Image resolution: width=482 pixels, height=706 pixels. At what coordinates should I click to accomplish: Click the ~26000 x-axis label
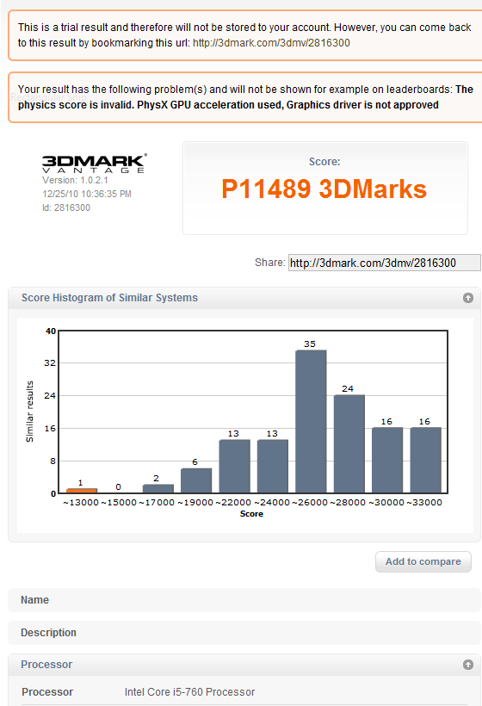click(310, 503)
